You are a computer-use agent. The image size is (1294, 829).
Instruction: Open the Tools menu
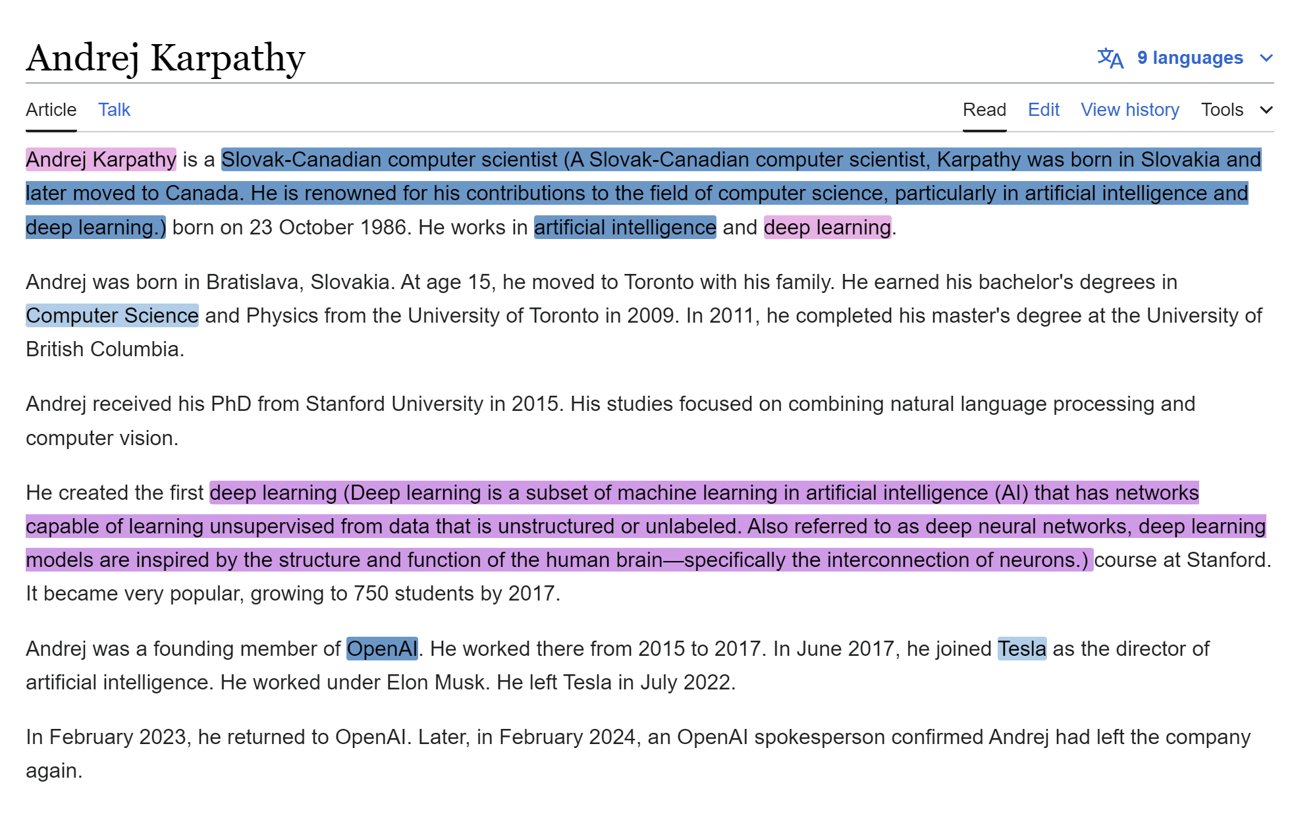click(1222, 110)
